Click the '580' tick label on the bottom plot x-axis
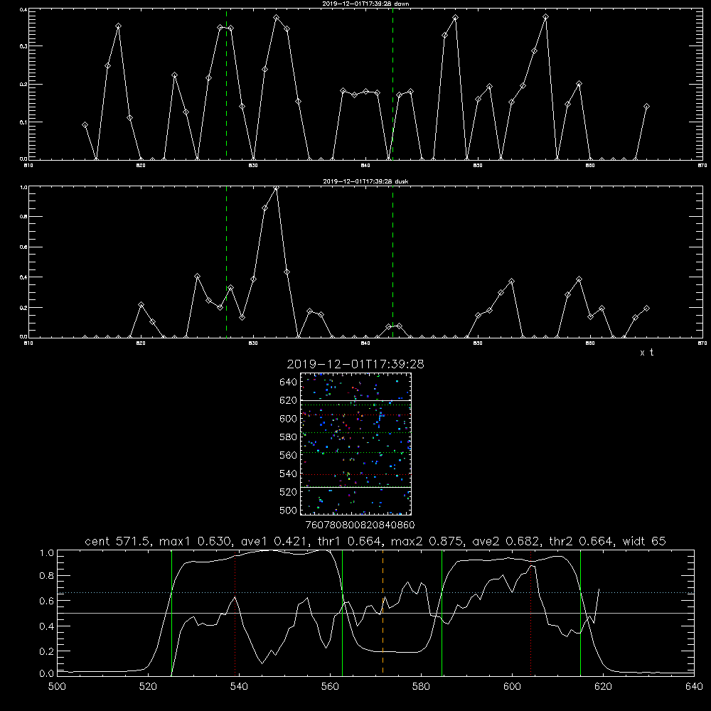Image resolution: width=711 pixels, height=711 pixels. point(421,686)
